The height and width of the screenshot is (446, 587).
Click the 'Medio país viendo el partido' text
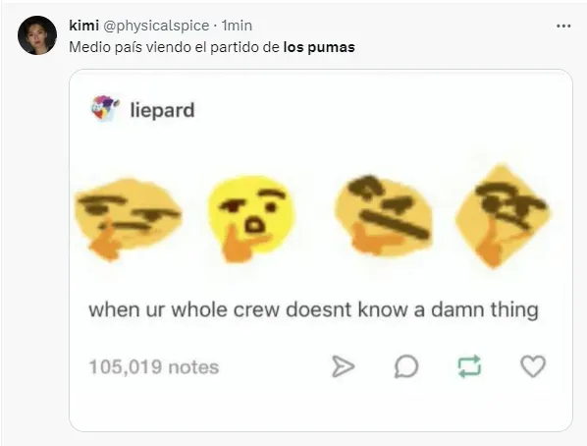click(174, 47)
